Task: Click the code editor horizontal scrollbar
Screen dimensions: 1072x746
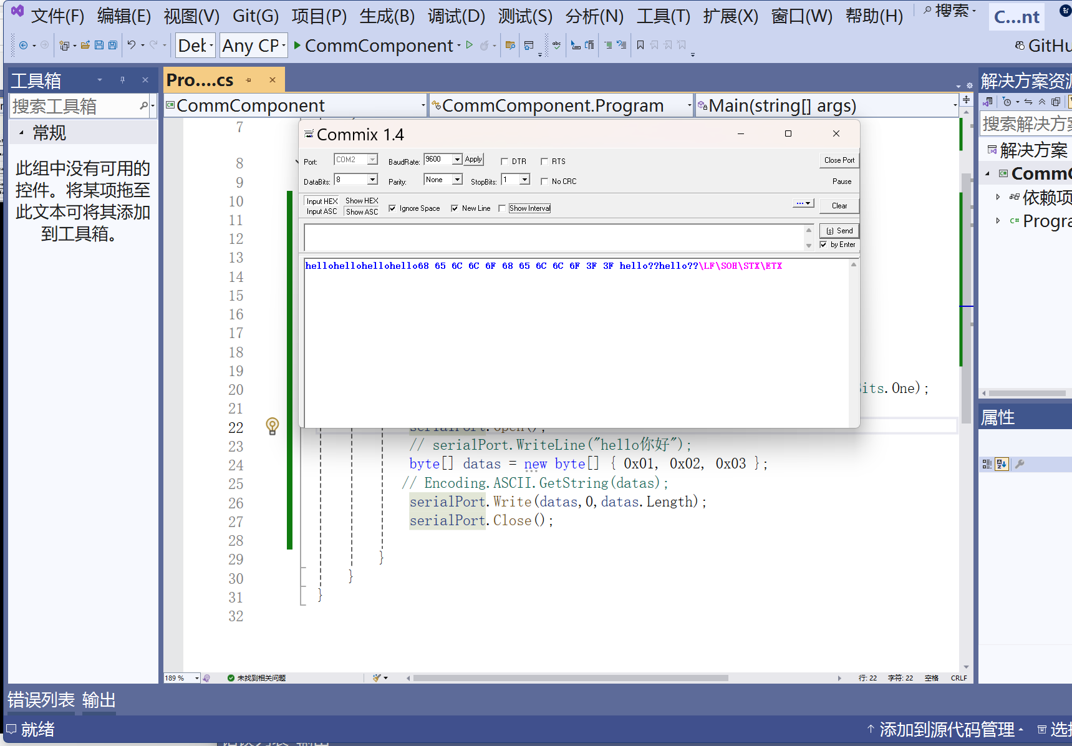Action: click(x=570, y=678)
